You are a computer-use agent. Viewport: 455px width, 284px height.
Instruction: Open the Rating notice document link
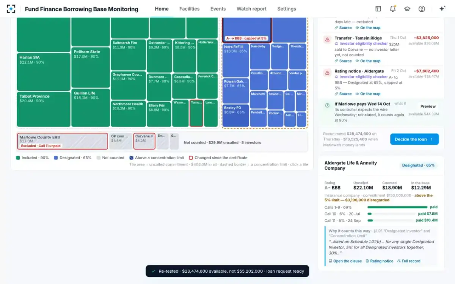coord(379,261)
